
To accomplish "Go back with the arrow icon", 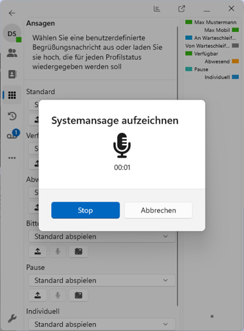I will point(12,13).
